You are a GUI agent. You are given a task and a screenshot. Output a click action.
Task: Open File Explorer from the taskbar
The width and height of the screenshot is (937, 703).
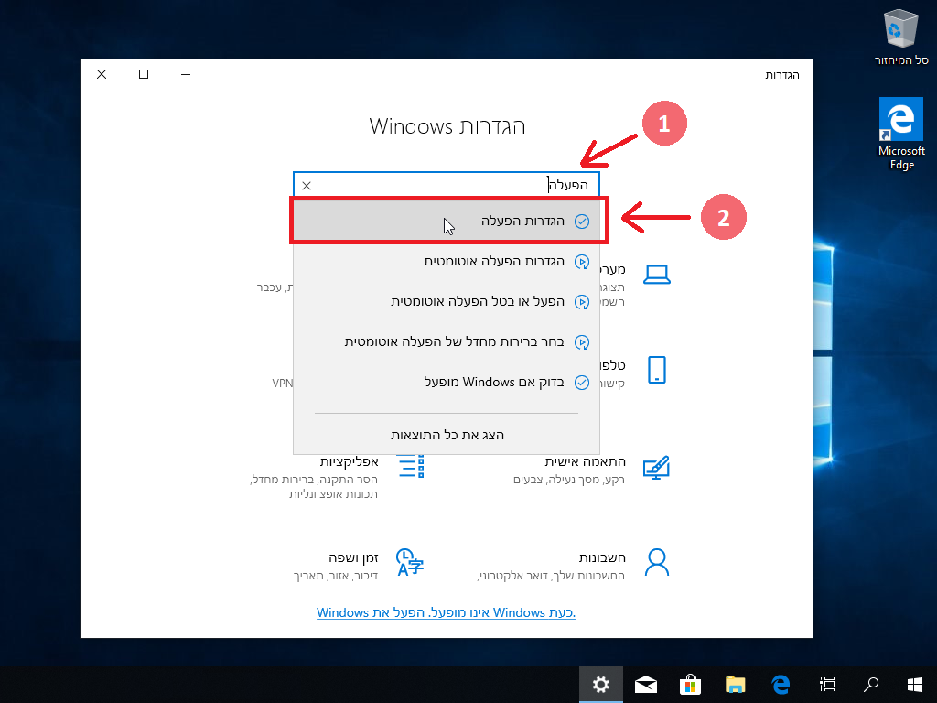point(735,685)
